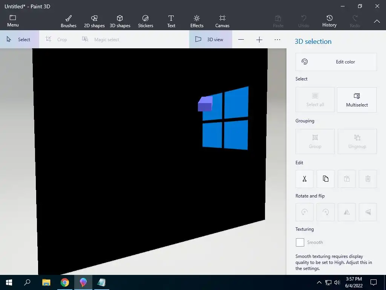Open Chrome from the taskbar
Viewport: 386px width, 290px height.
[65, 282]
